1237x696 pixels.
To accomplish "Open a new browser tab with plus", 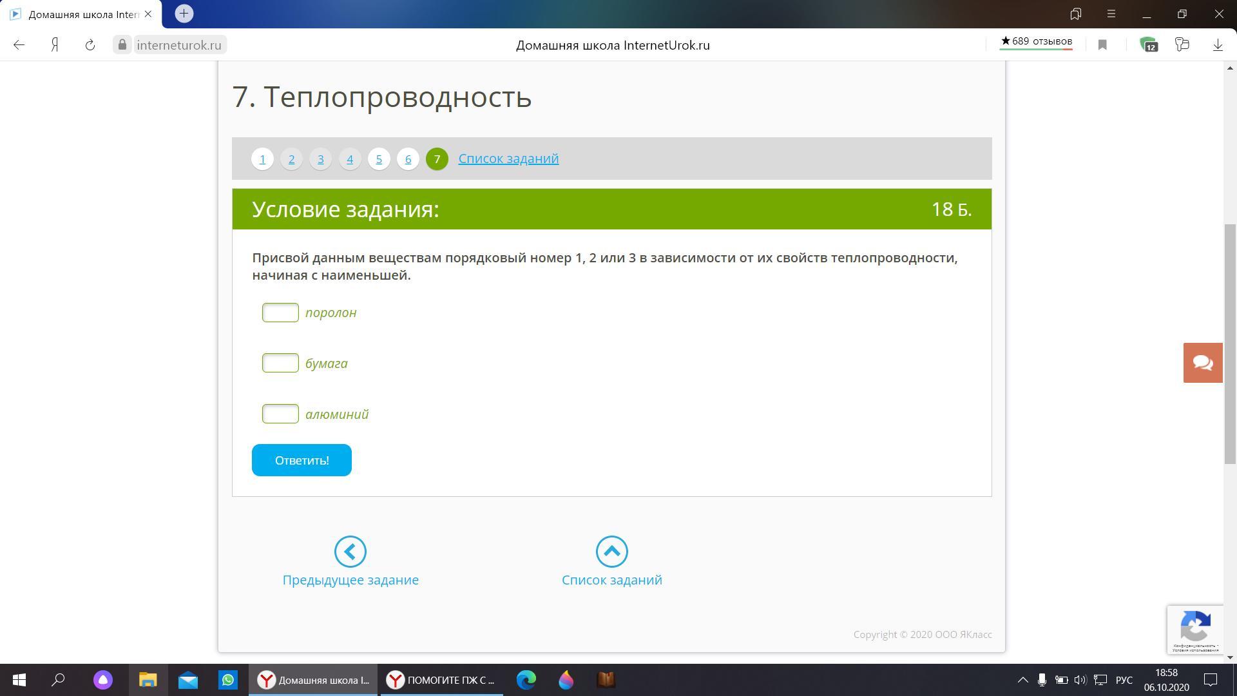I will point(184,14).
